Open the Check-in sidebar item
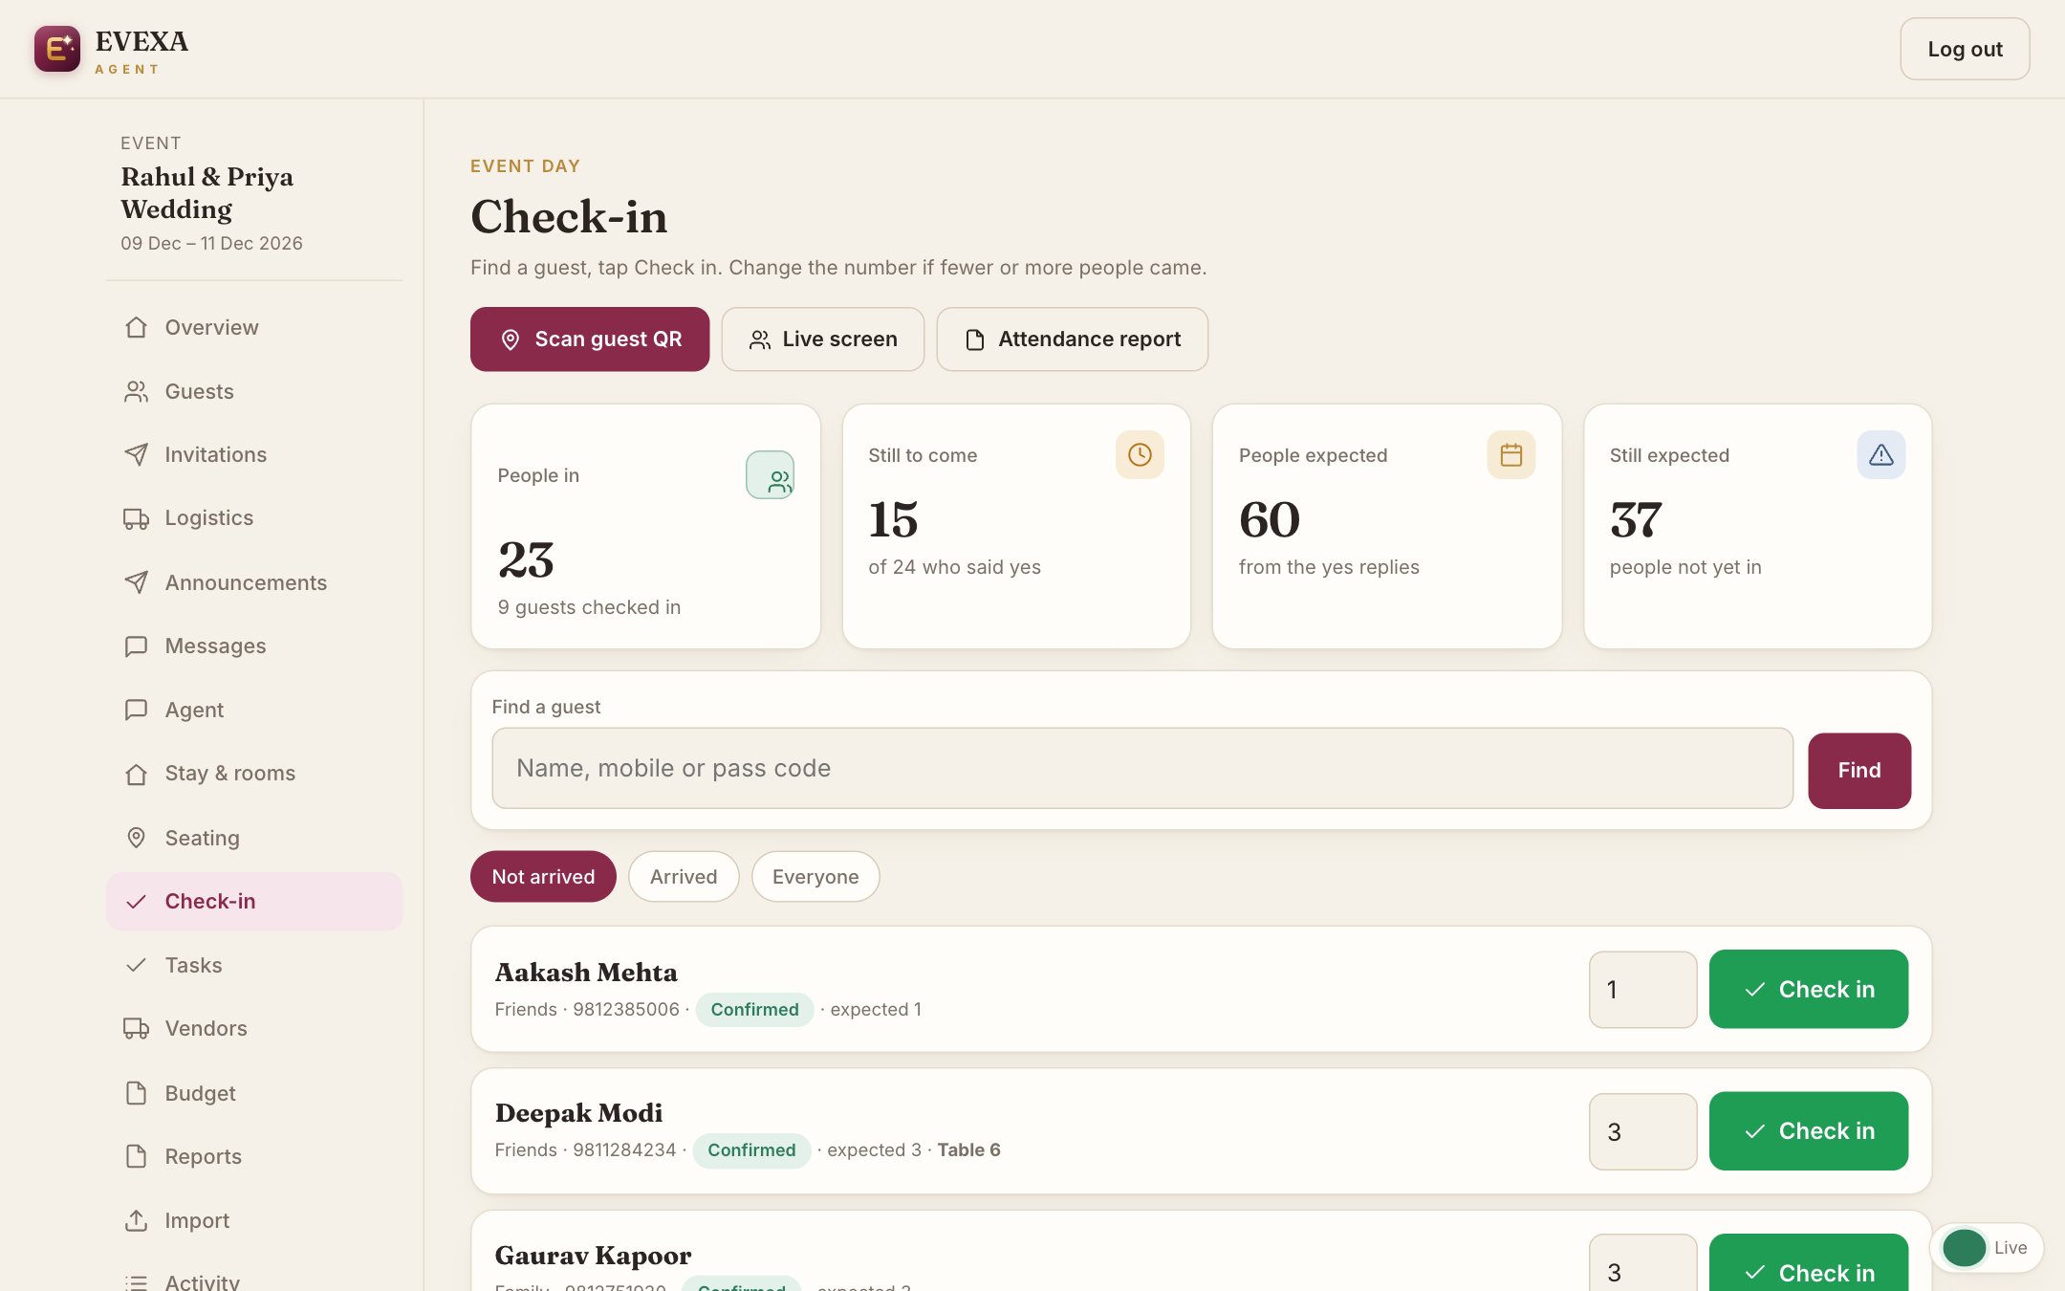This screenshot has width=2065, height=1291. pos(254,901)
